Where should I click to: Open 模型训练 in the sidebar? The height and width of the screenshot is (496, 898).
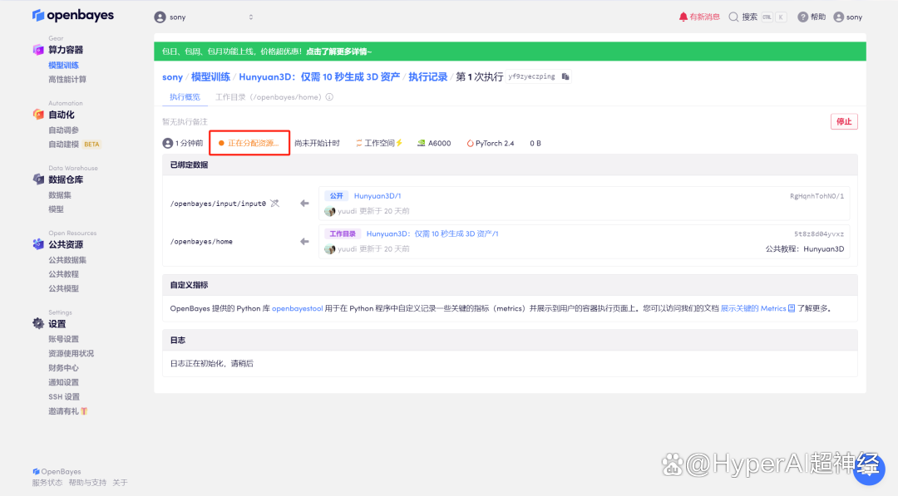(63, 65)
